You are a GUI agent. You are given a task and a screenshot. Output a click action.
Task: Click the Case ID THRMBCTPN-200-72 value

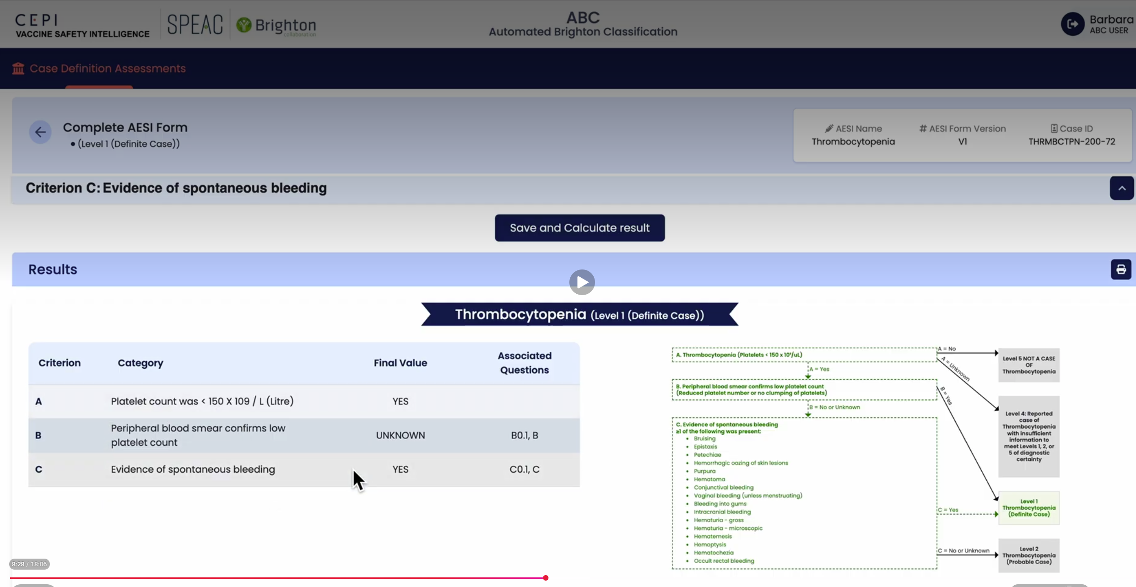[1071, 142]
